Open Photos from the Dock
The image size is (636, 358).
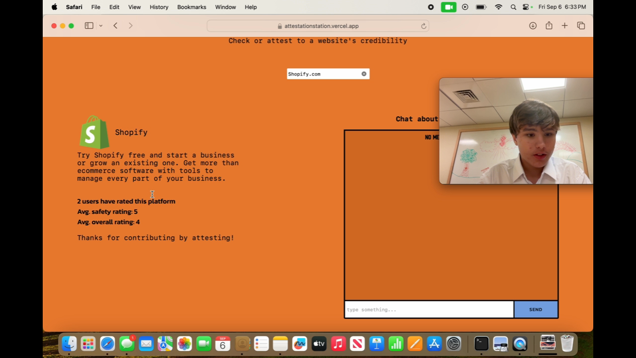pyautogui.click(x=184, y=344)
